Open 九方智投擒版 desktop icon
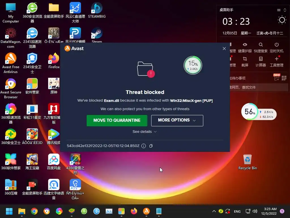Screen dimensions: 290x218 click(x=54, y=114)
